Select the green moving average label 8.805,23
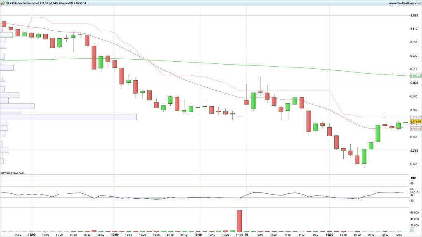Screen dimensions: 422x237 tap(415, 76)
